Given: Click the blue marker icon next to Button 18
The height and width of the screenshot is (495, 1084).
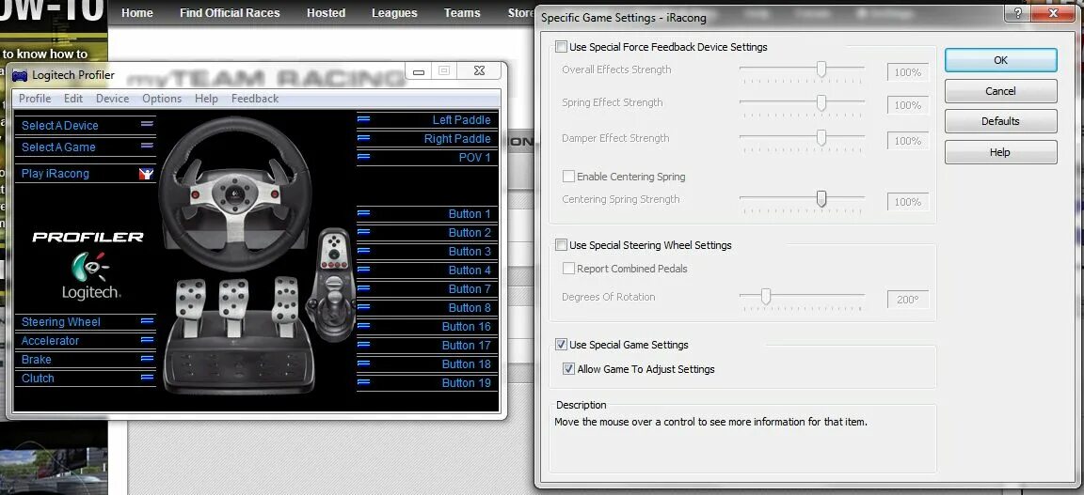Looking at the screenshot, I should (x=363, y=364).
